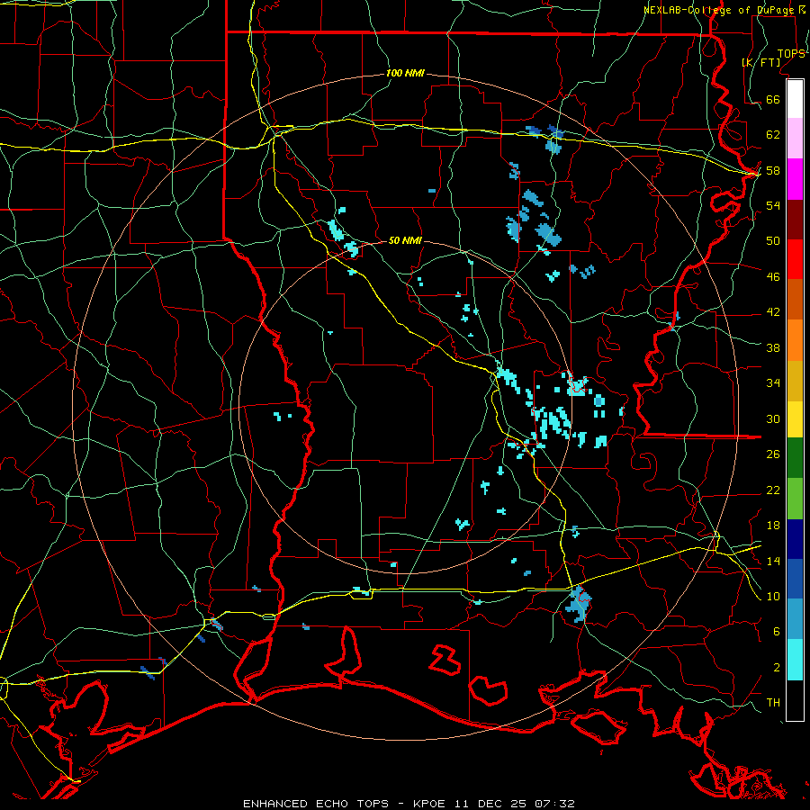Click the '14' legend label
This screenshot has width=810, height=810.
point(773,561)
